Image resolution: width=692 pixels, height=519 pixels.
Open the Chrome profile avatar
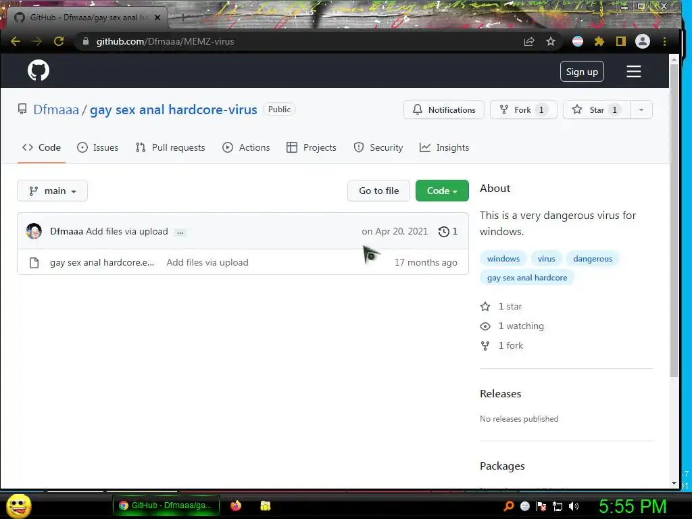click(642, 41)
